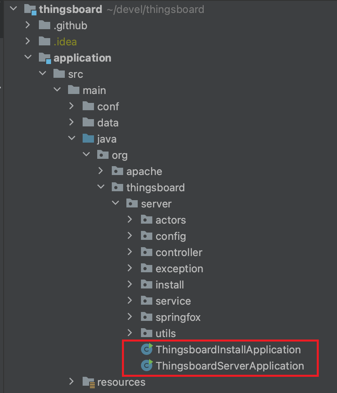Click the .github folder icon

[x=45, y=26]
